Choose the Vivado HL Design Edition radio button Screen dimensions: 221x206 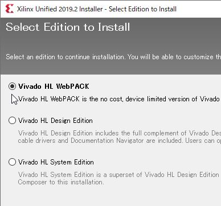pos(12,121)
